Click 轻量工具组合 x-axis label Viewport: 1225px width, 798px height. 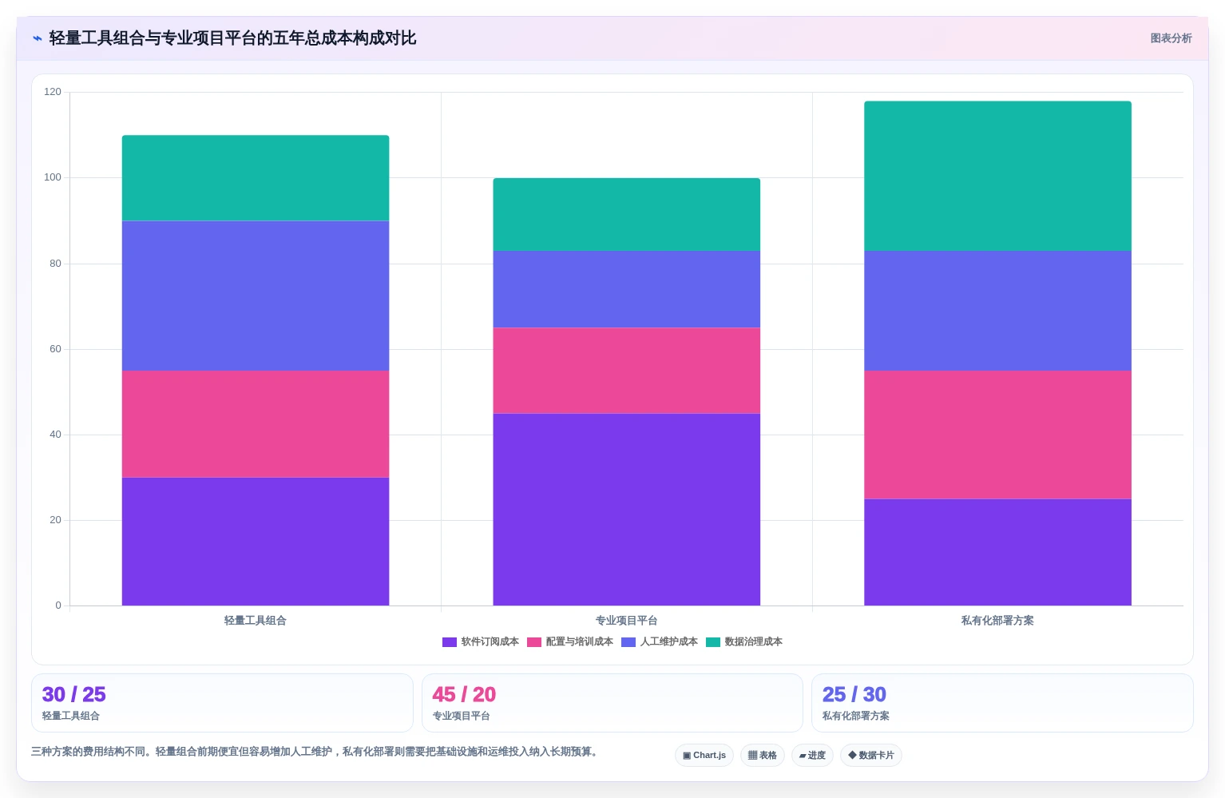(x=256, y=621)
